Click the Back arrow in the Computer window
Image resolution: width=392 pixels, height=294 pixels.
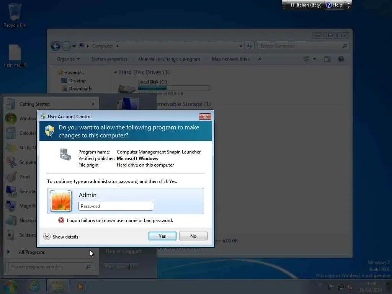click(56, 46)
